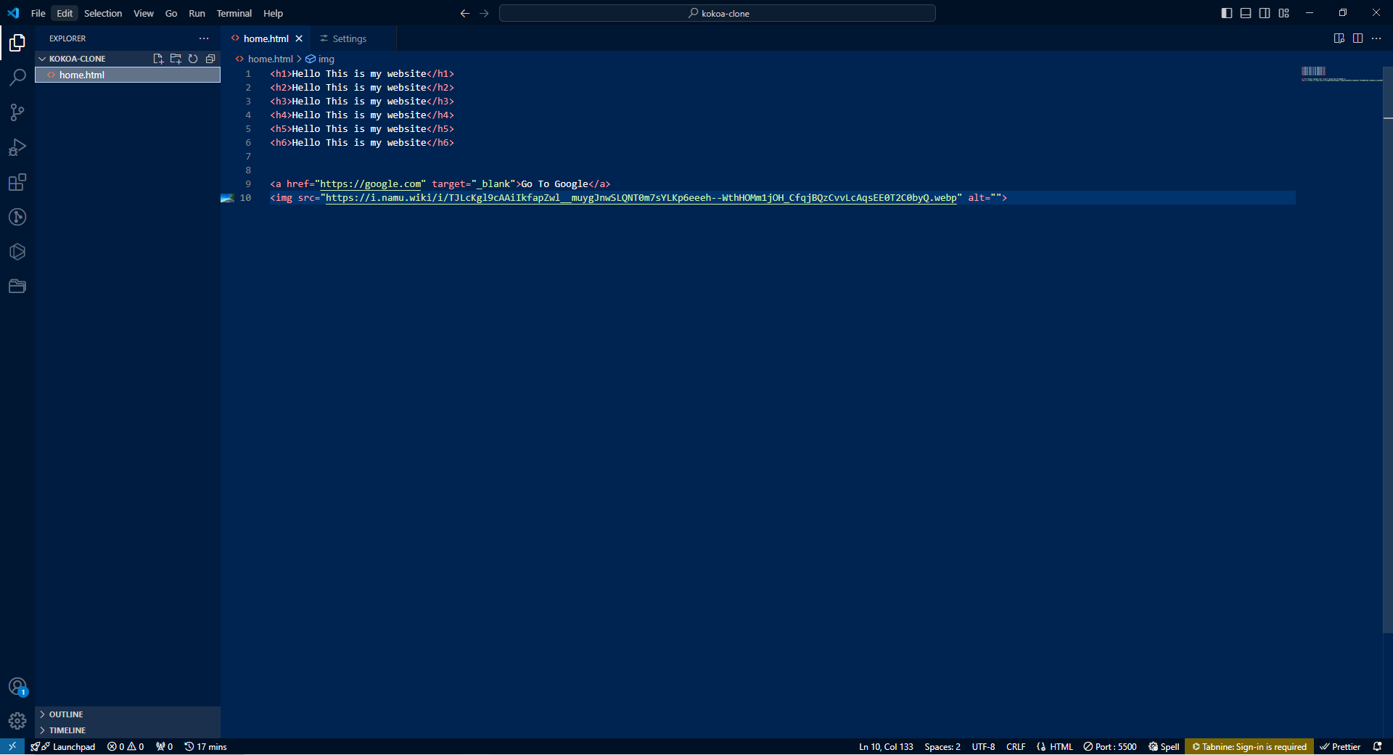Toggle Secondary Side Bar layout button
This screenshot has width=1393, height=755.
(1265, 13)
